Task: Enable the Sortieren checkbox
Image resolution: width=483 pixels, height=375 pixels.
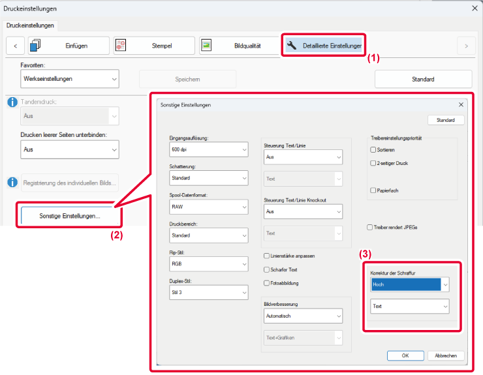Action: tap(373, 150)
